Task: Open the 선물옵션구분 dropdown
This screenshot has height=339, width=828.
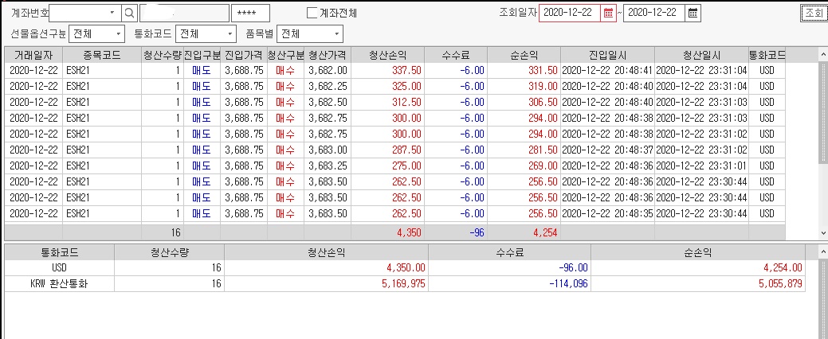Action: click(x=118, y=34)
